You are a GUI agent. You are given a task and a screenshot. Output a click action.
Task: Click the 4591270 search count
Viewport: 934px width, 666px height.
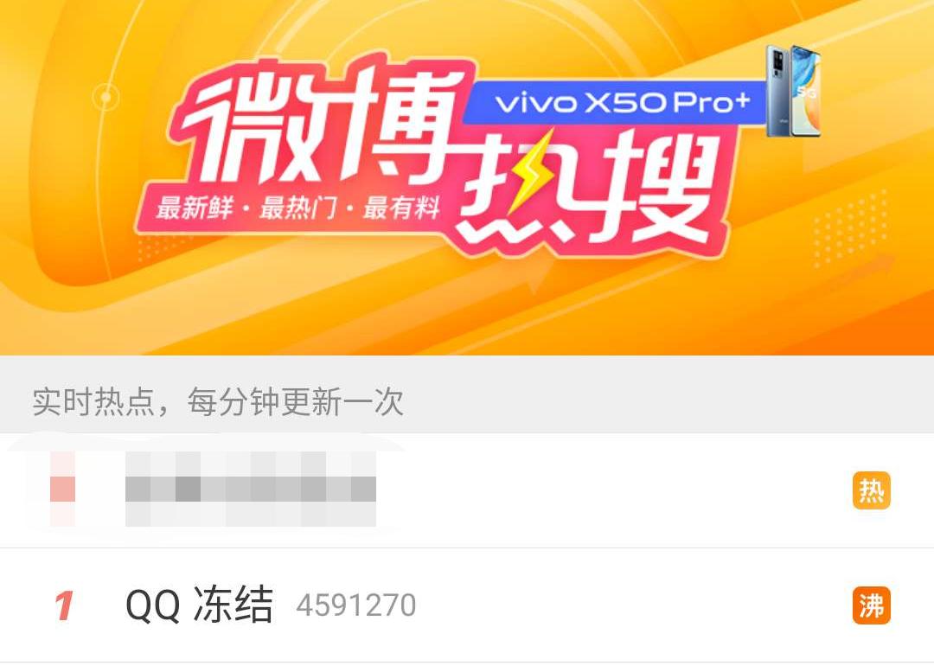coord(356,605)
